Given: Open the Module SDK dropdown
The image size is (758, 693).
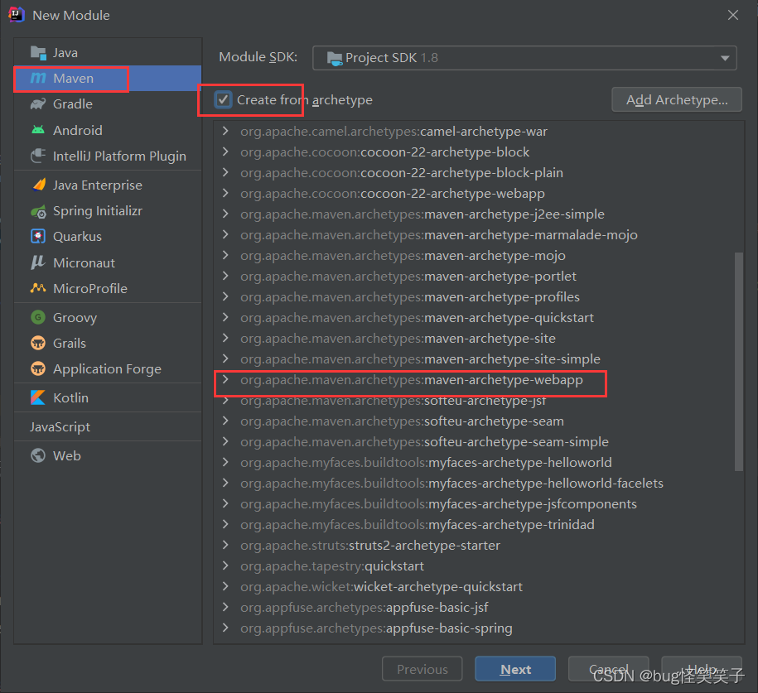Looking at the screenshot, I should 524,58.
